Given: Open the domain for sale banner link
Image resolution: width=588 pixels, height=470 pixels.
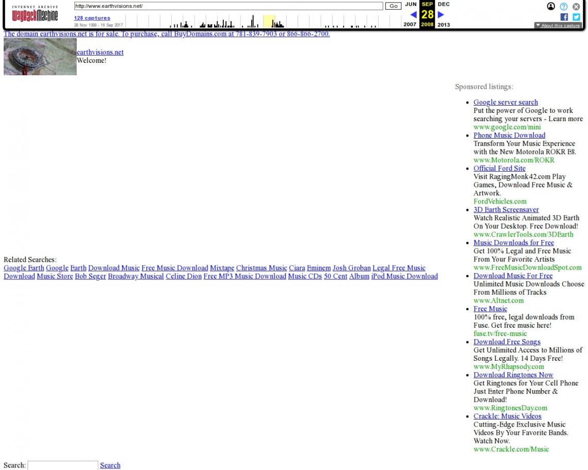Looking at the screenshot, I should pos(167,33).
